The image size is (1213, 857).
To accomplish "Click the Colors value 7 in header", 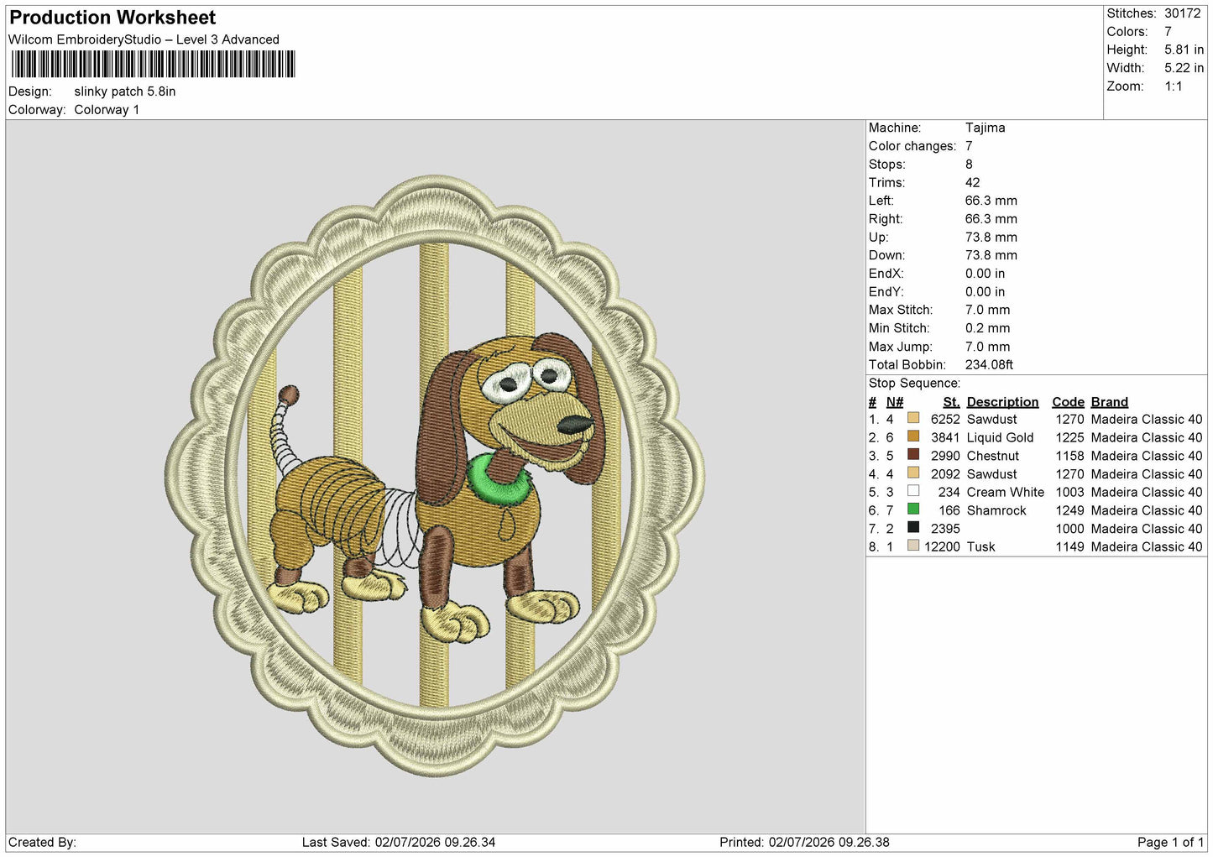I will [x=1168, y=32].
